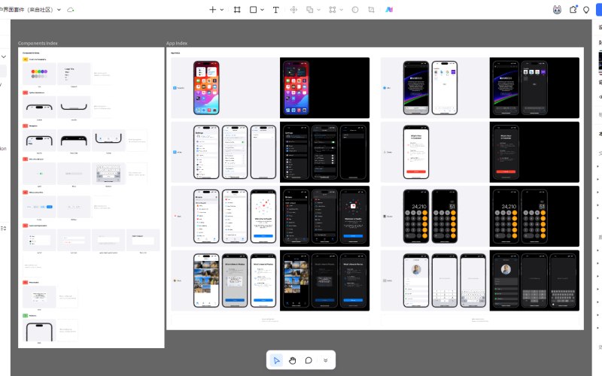This screenshot has height=376, width=602.
Task: Expand the insert tool dropdown arrow
Action: coord(222,10)
